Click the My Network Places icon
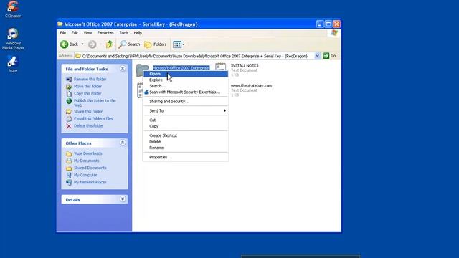Image resolution: width=459 pixels, height=258 pixels. coord(69,182)
